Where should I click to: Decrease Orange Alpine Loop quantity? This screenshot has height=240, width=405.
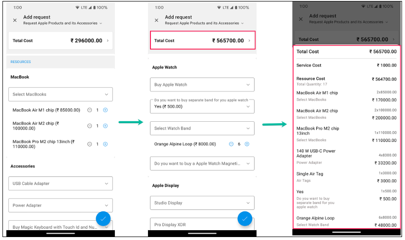pyautogui.click(x=231, y=144)
